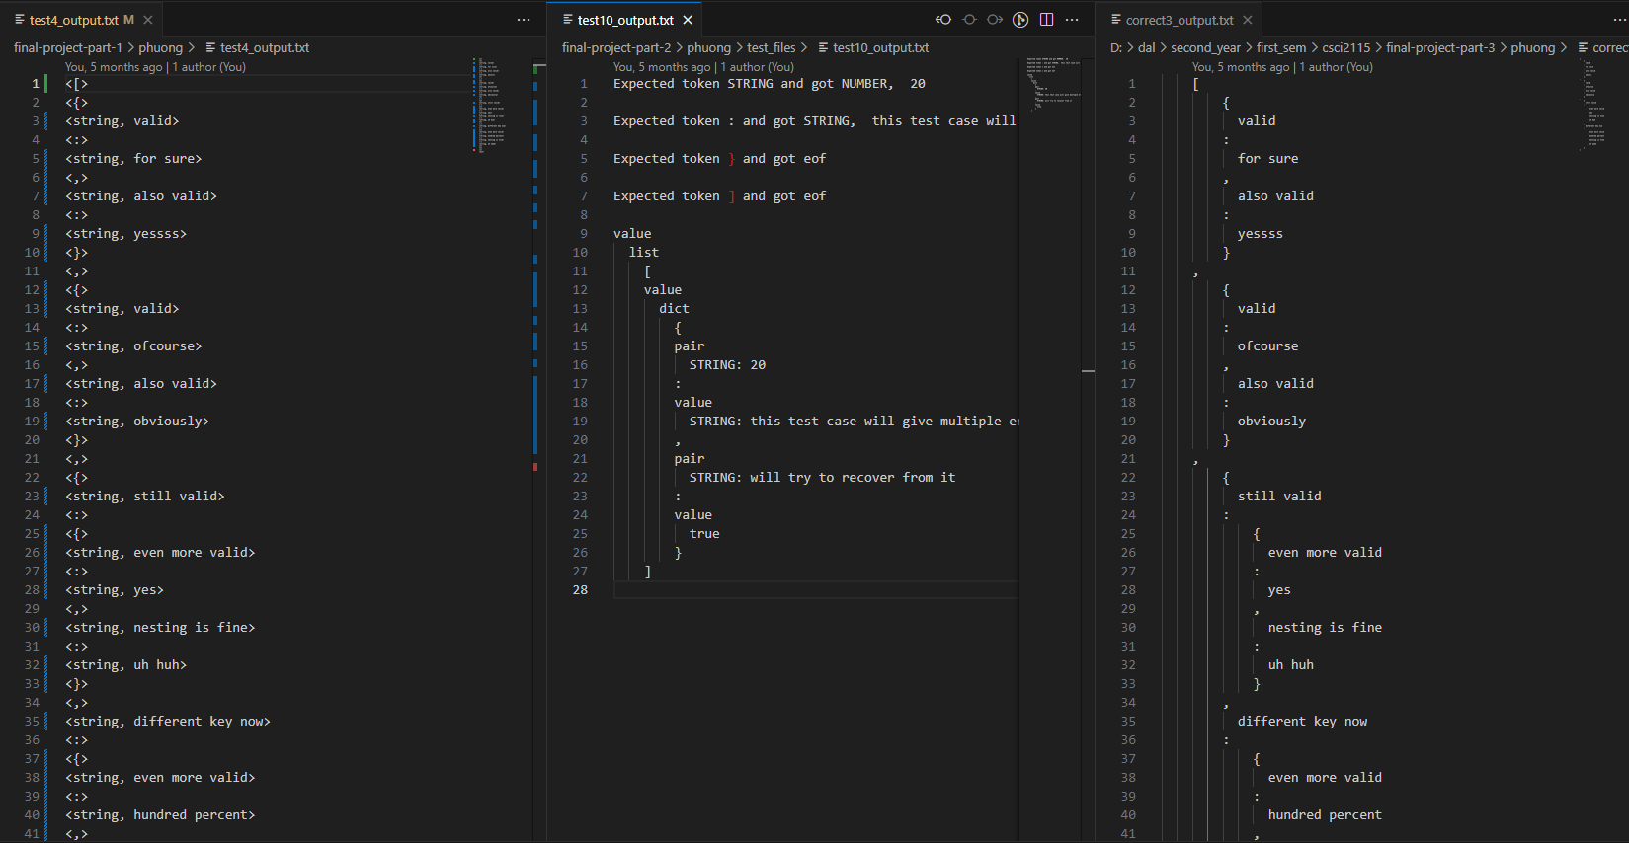Click '<string, for sure>' line in left editor
Screen dimensions: 1629x843
133,159
